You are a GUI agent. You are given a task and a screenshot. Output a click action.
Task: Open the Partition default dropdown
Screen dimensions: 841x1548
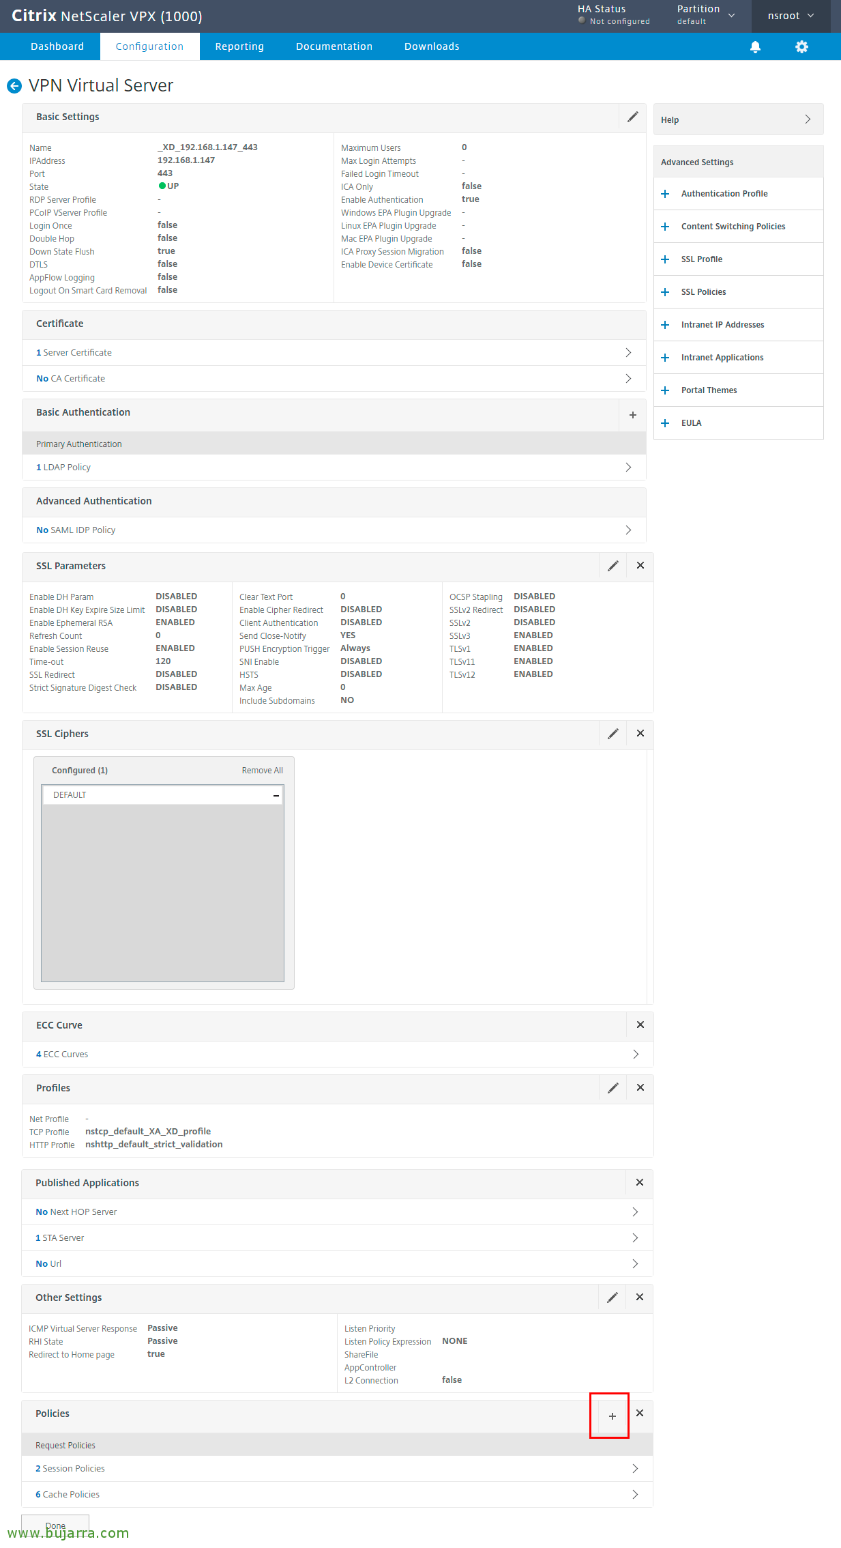click(706, 15)
